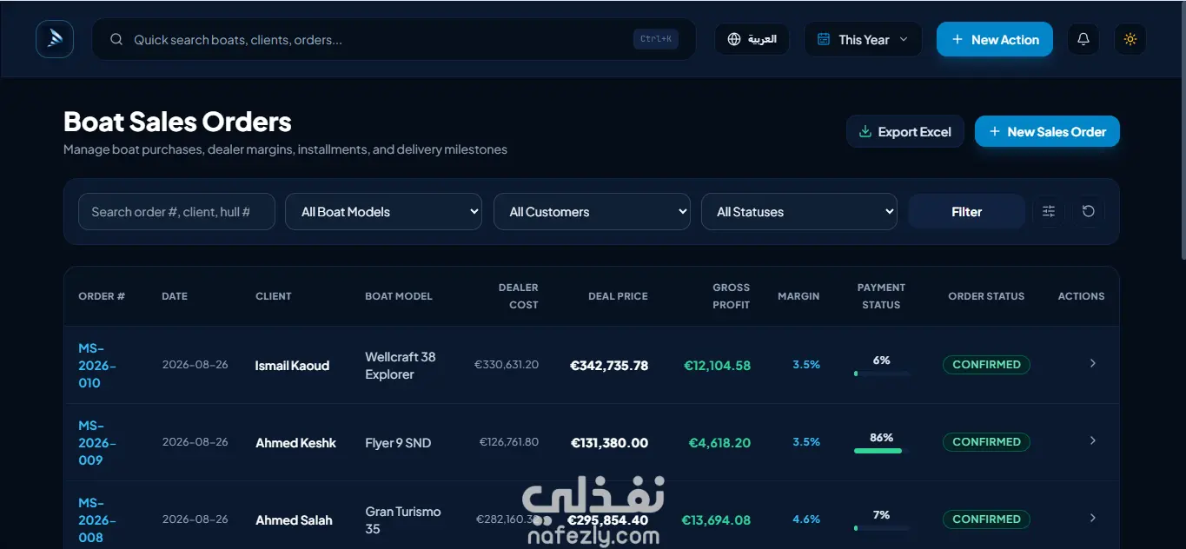Image resolution: width=1186 pixels, height=549 pixels.
Task: Open the This Year date range selector
Action: [863, 39]
